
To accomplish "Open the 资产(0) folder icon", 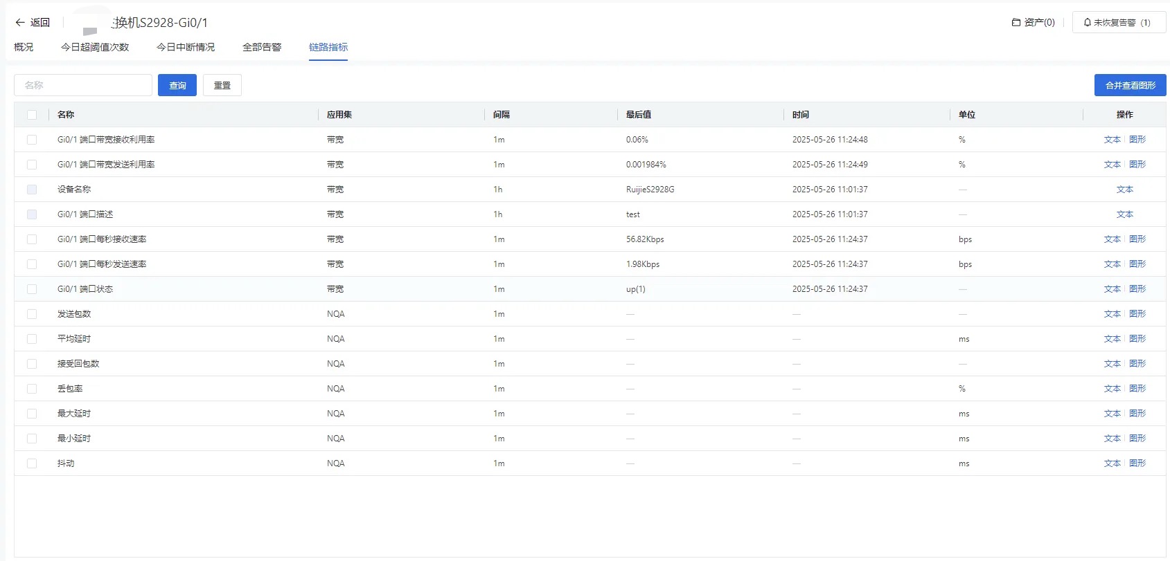I will [1016, 22].
